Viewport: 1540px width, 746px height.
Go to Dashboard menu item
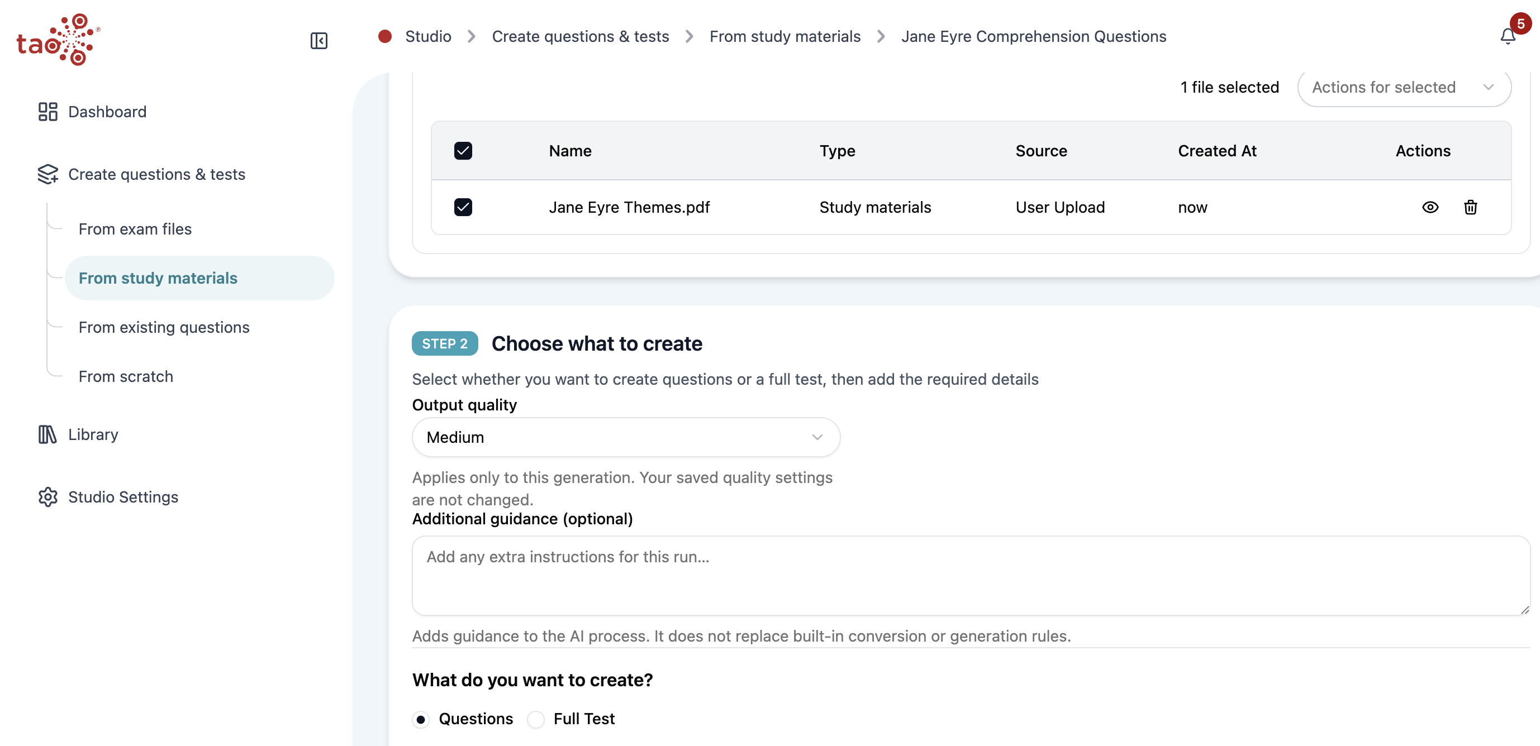107,112
